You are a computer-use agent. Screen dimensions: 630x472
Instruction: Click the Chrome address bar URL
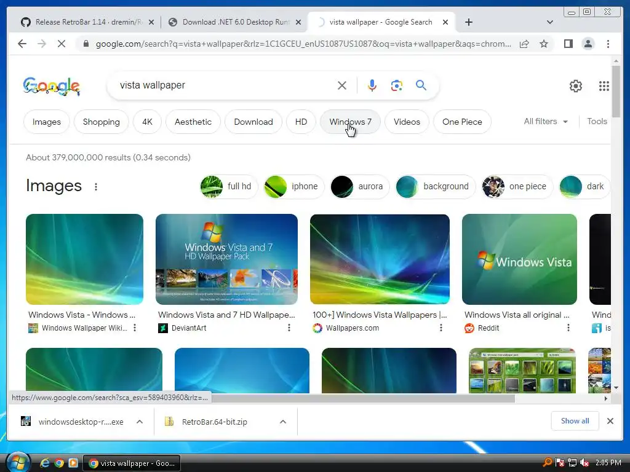tap(303, 44)
